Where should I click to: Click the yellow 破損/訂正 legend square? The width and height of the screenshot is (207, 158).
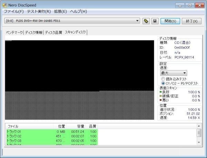pos(161,96)
